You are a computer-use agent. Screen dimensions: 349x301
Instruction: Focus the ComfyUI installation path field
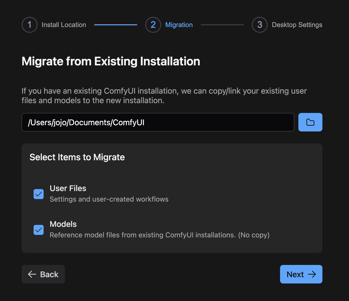tap(158, 122)
